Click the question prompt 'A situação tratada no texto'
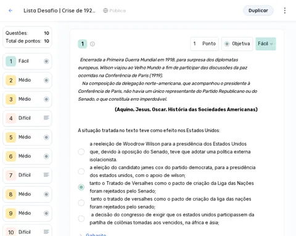Viewport: 296px width, 236px height. coord(149,130)
